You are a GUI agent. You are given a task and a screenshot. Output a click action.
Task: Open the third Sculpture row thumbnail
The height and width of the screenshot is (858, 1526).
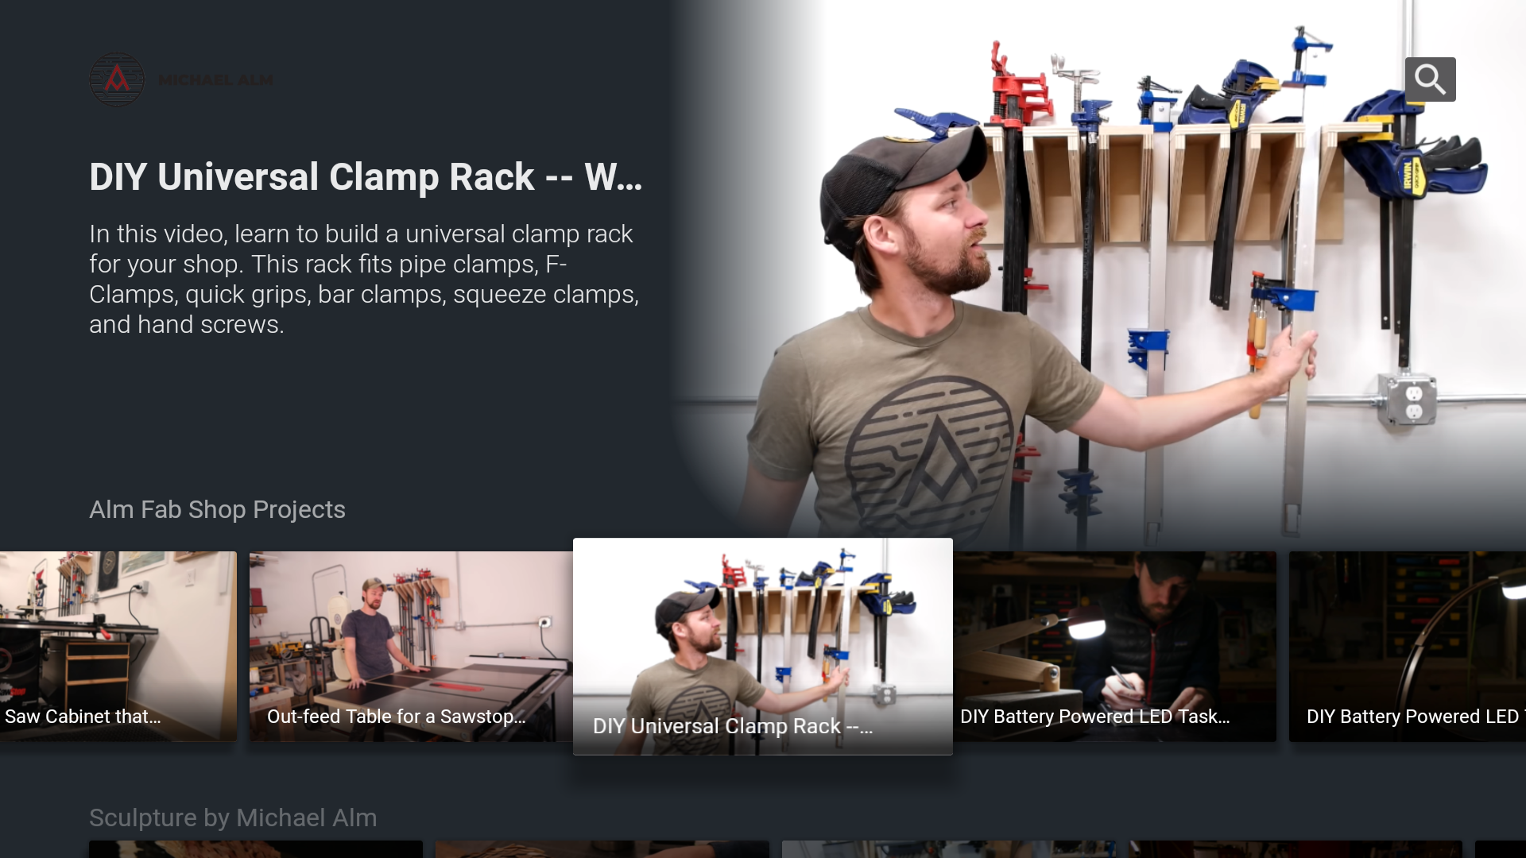(x=949, y=849)
